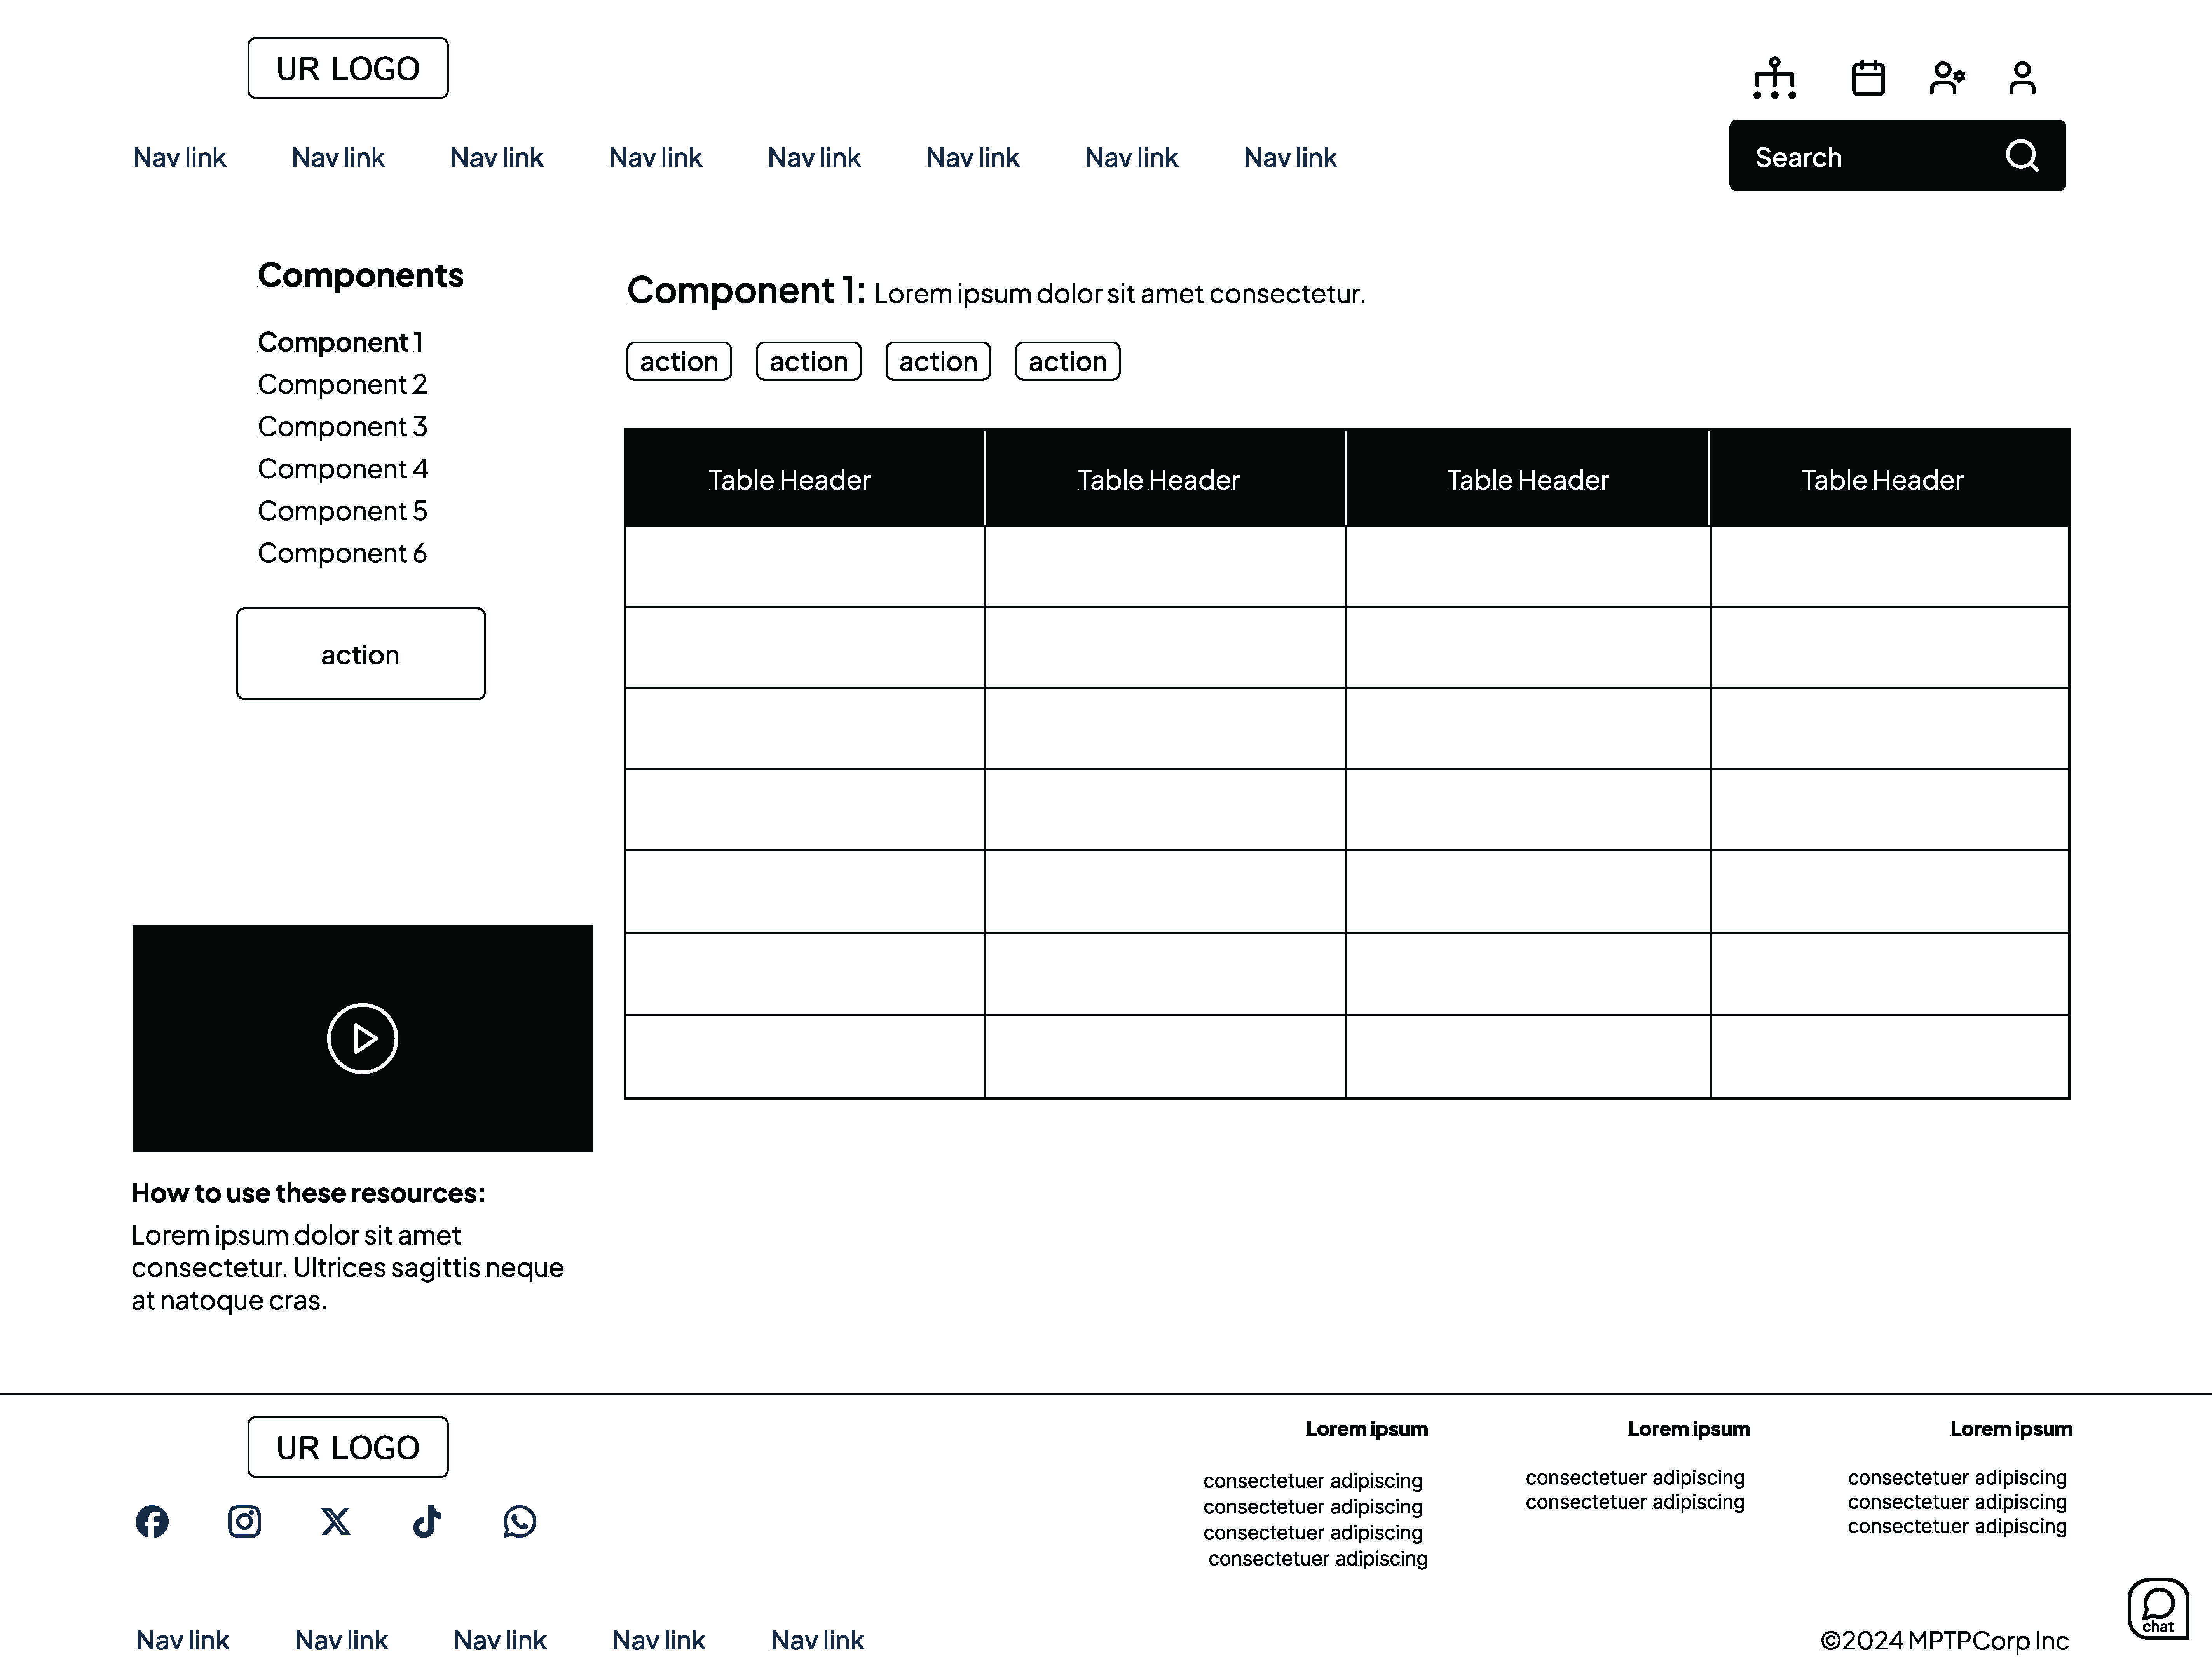Click the calendar icon in header
This screenshot has height=1658, width=2212.
[1868, 78]
